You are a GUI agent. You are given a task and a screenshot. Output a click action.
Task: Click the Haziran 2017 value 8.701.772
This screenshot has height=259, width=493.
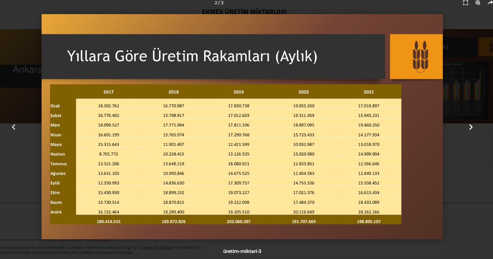(108, 154)
